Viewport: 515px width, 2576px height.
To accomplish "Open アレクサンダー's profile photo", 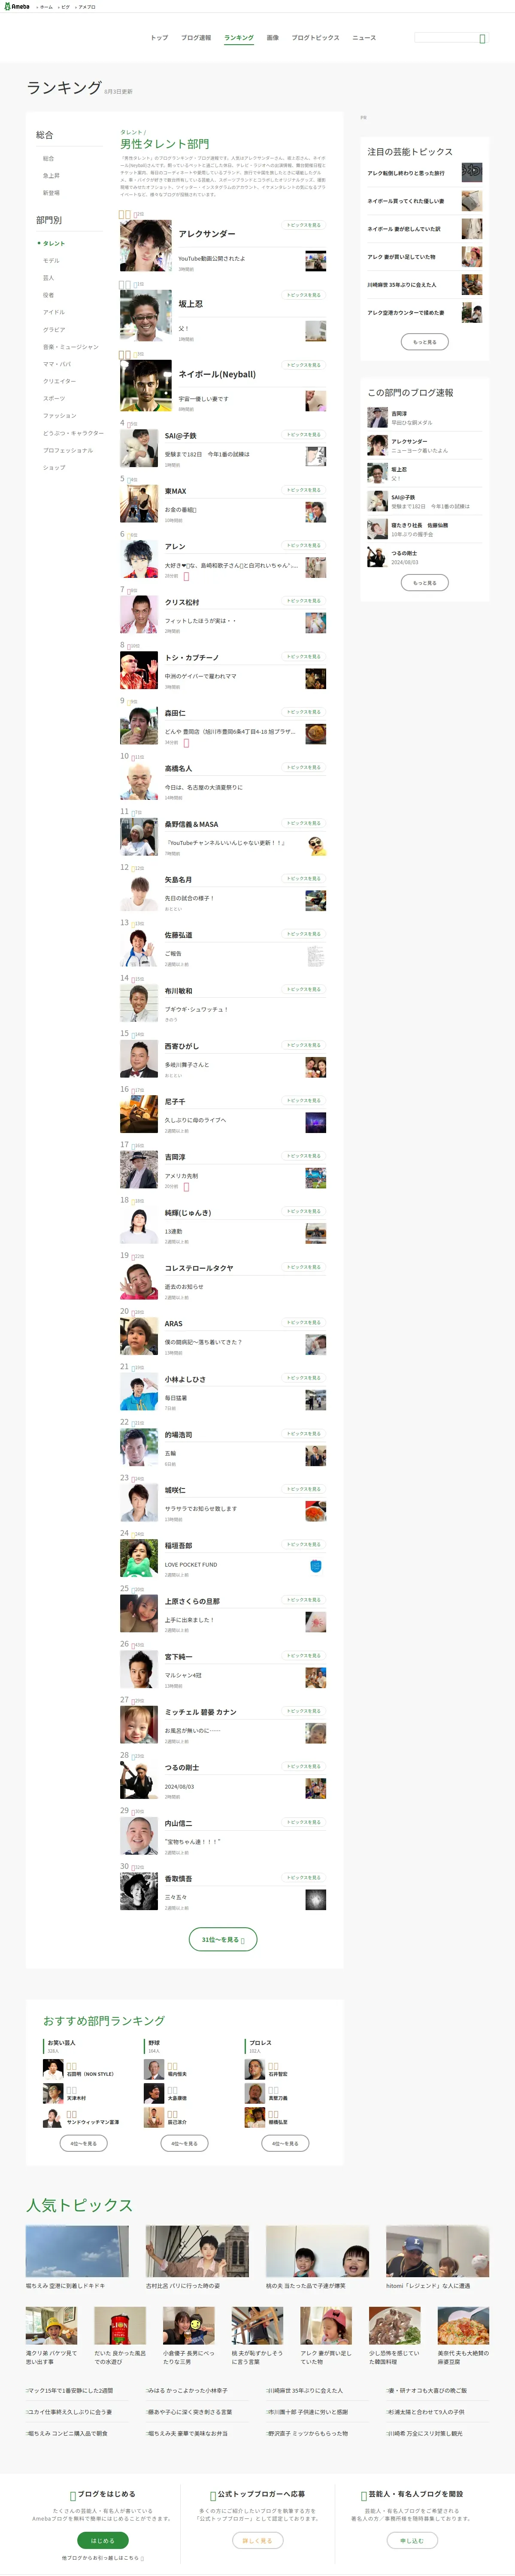I will click(x=145, y=246).
